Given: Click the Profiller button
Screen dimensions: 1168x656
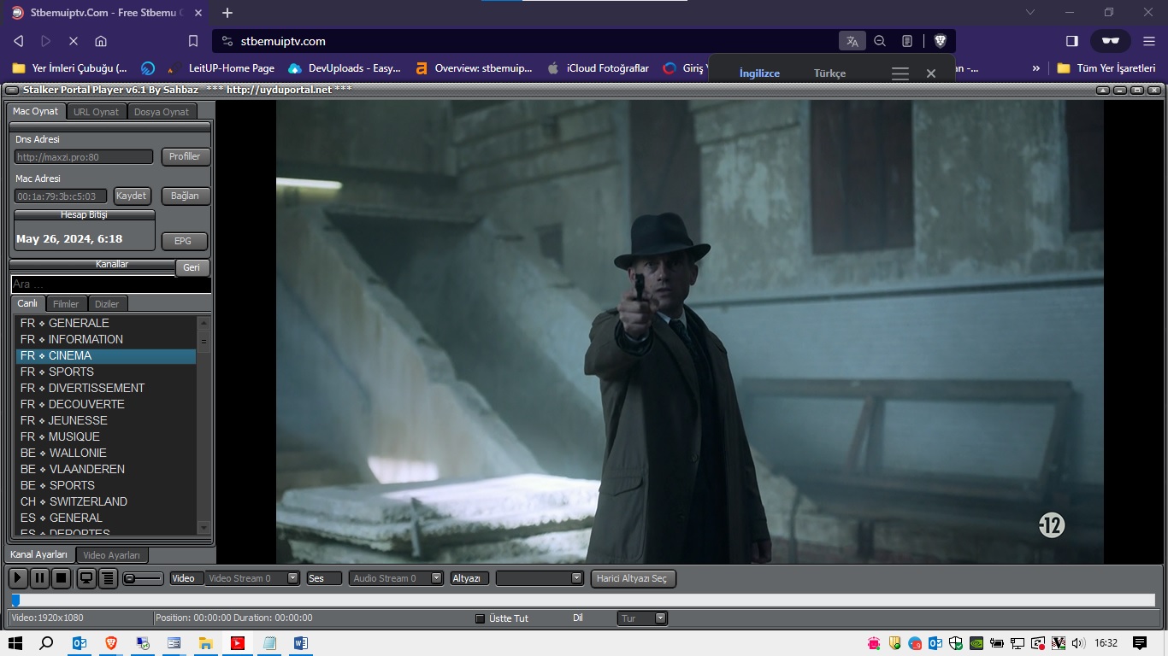Looking at the screenshot, I should click(x=185, y=156).
